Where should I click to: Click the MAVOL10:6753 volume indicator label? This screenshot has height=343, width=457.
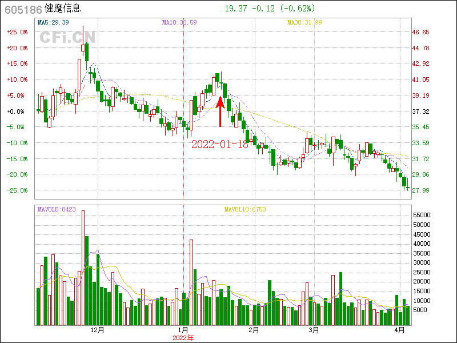pos(244,209)
